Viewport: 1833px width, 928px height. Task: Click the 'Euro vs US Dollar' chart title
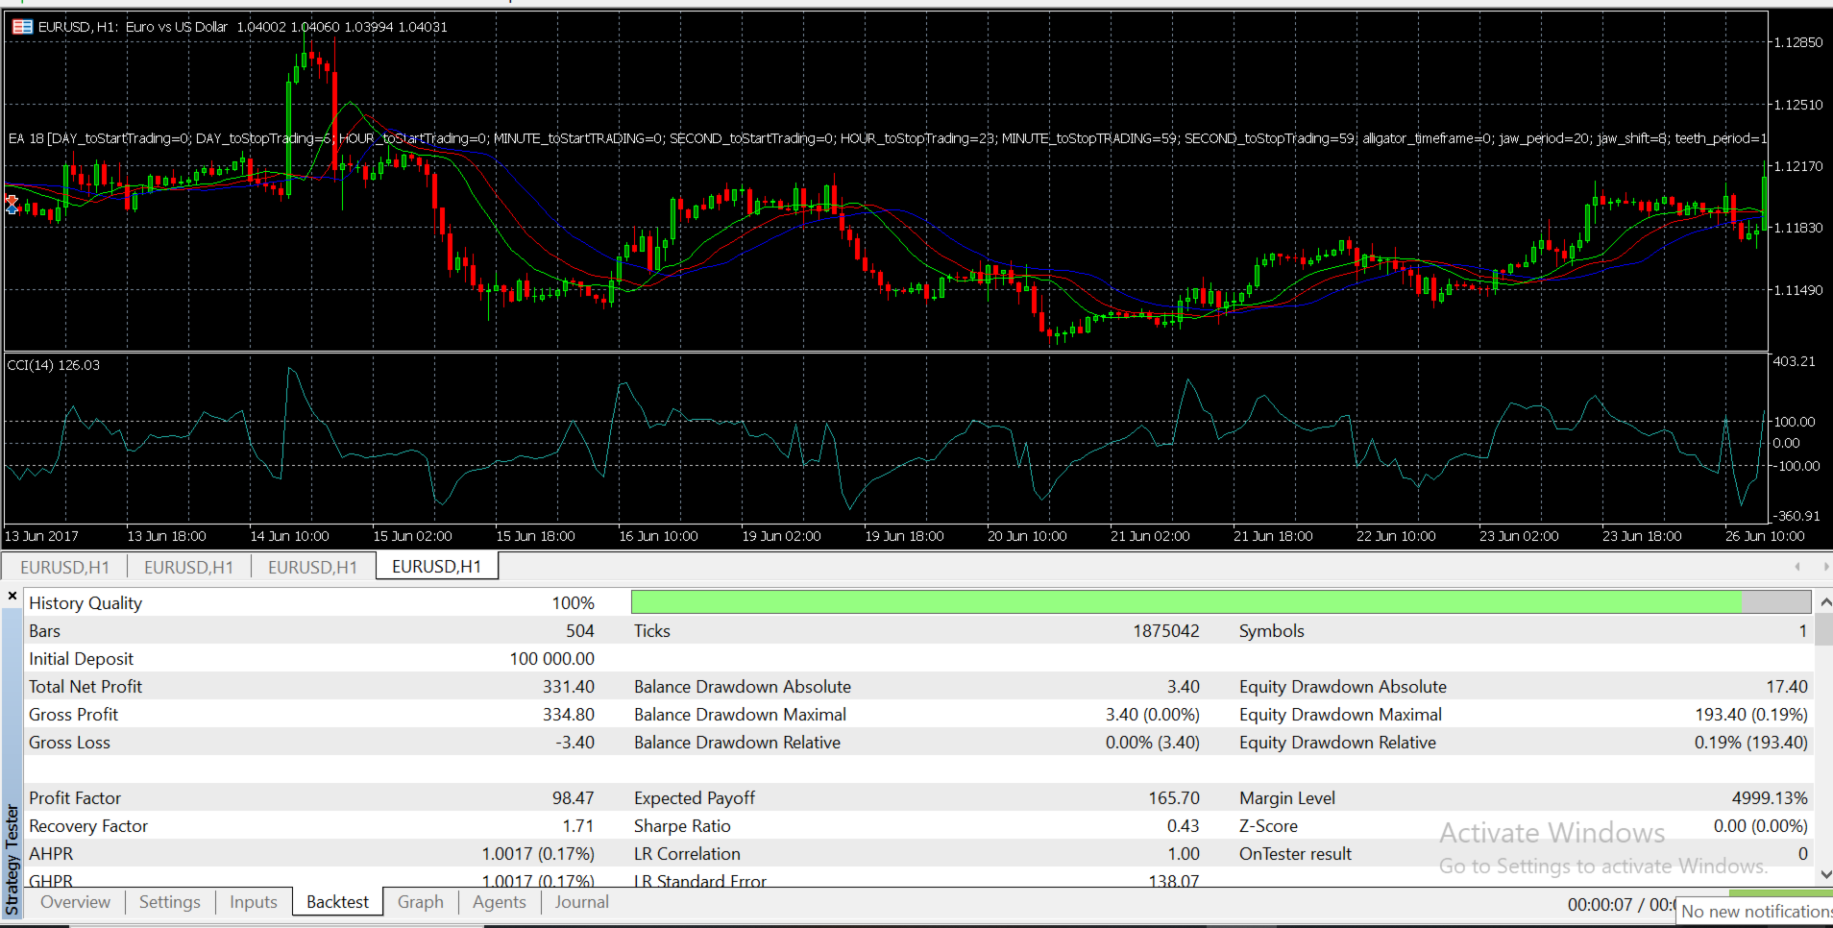click(x=177, y=27)
